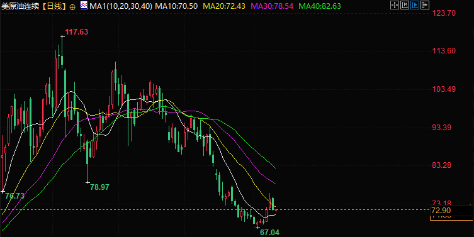Click the 78.97 low price marker
Viewport: 474px width, 237px height.
point(99,187)
